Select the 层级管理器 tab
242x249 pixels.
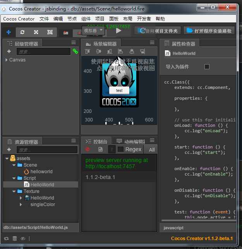[22, 44]
